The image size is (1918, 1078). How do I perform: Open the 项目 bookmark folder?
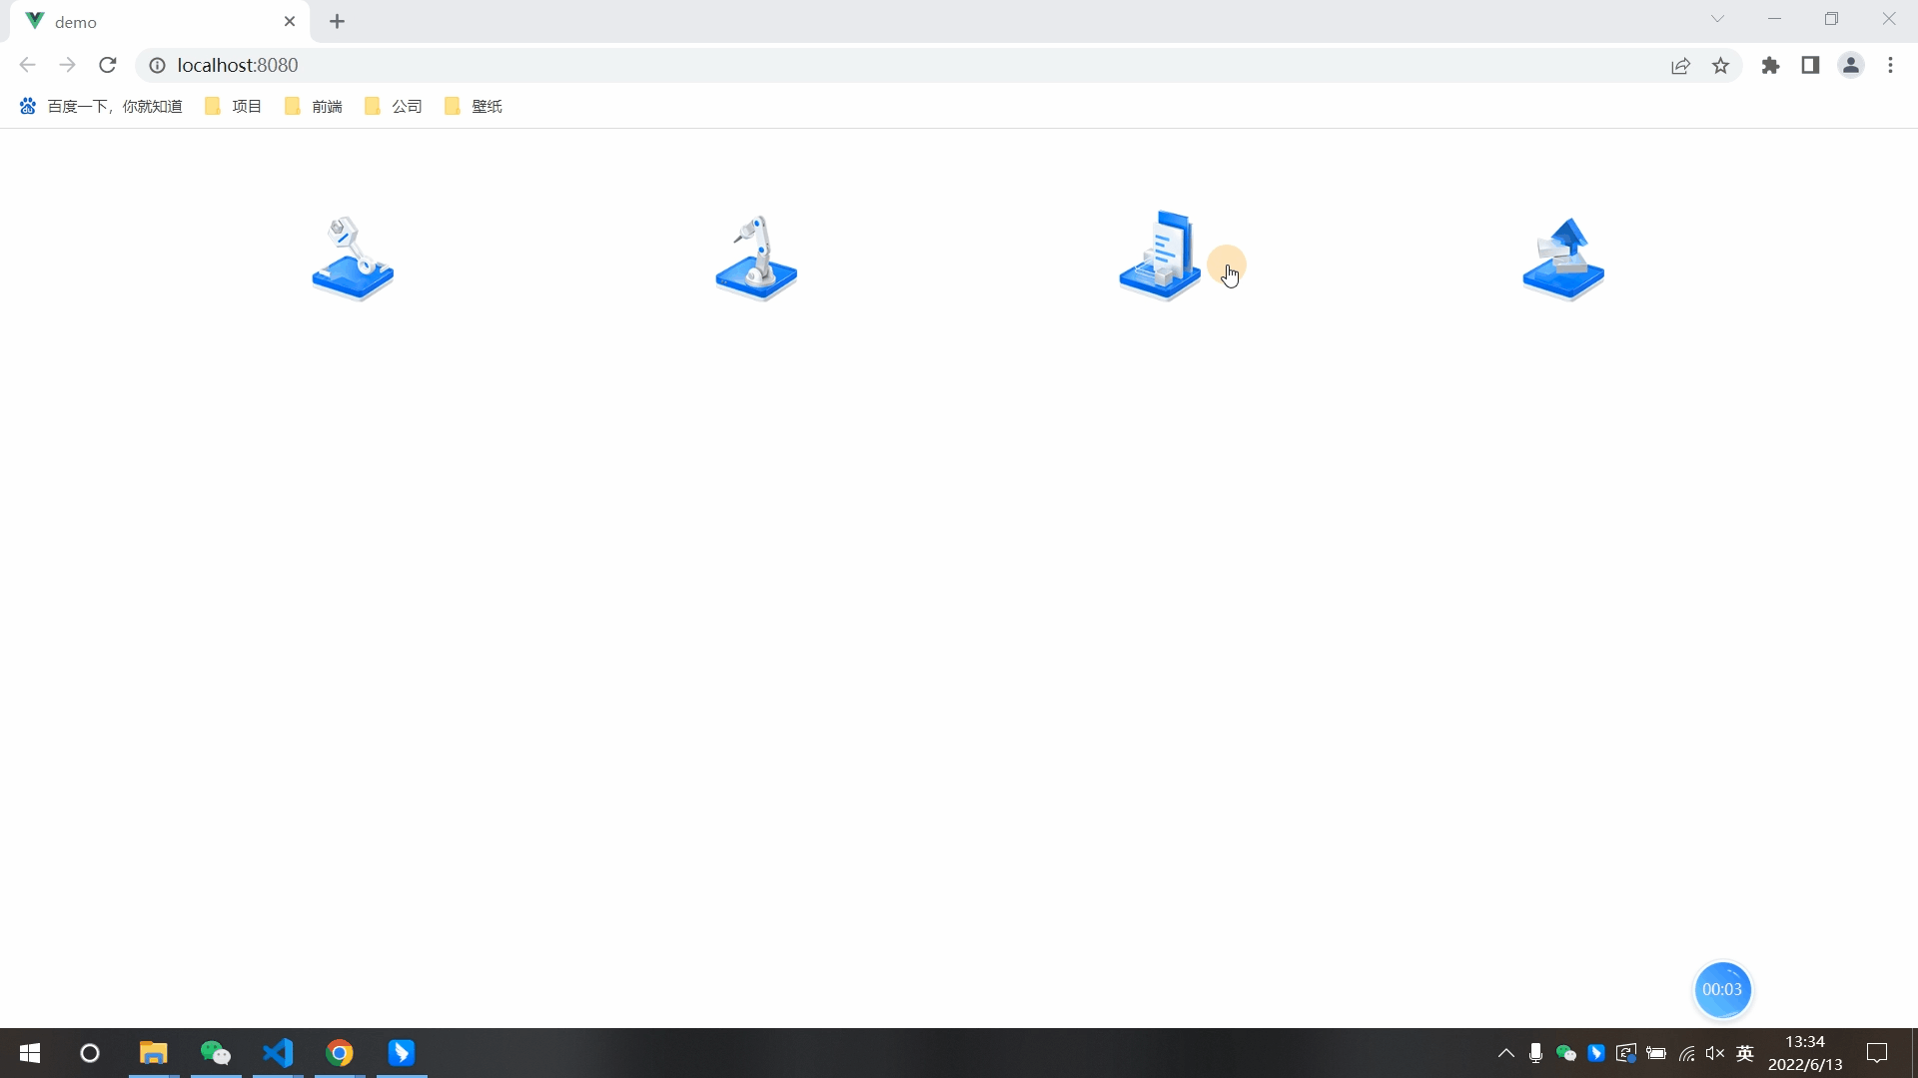(x=234, y=107)
